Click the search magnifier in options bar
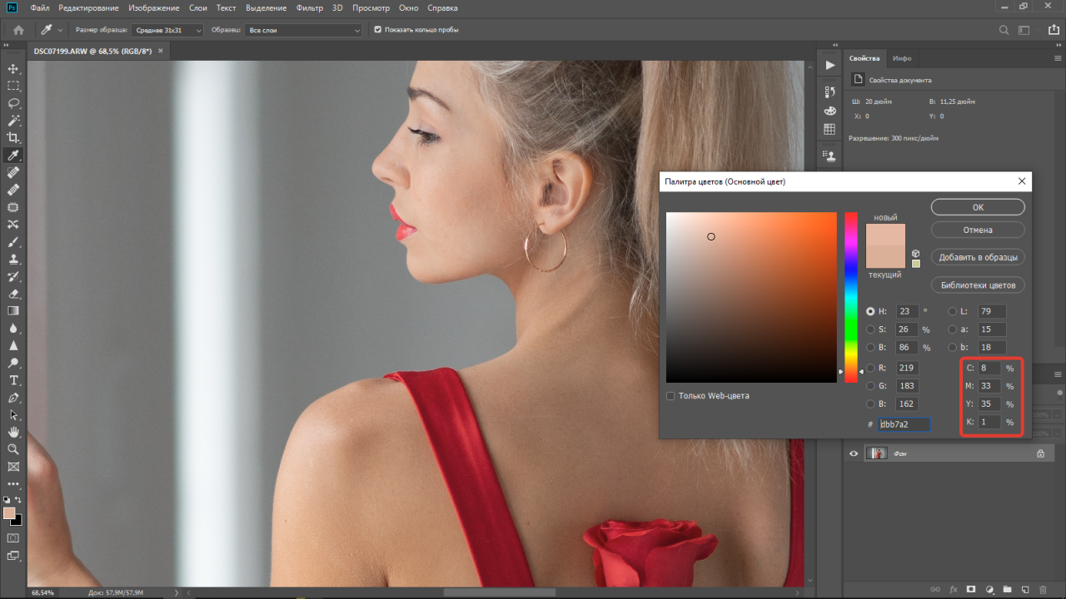The image size is (1066, 599). tap(1004, 30)
